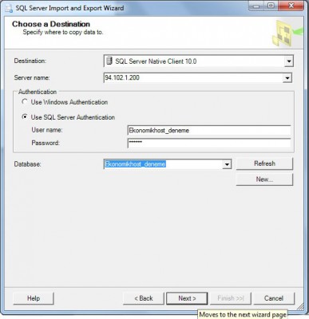Expand the Server name dropdown arrow
Viewport: 309px width, 319px height.
point(287,78)
